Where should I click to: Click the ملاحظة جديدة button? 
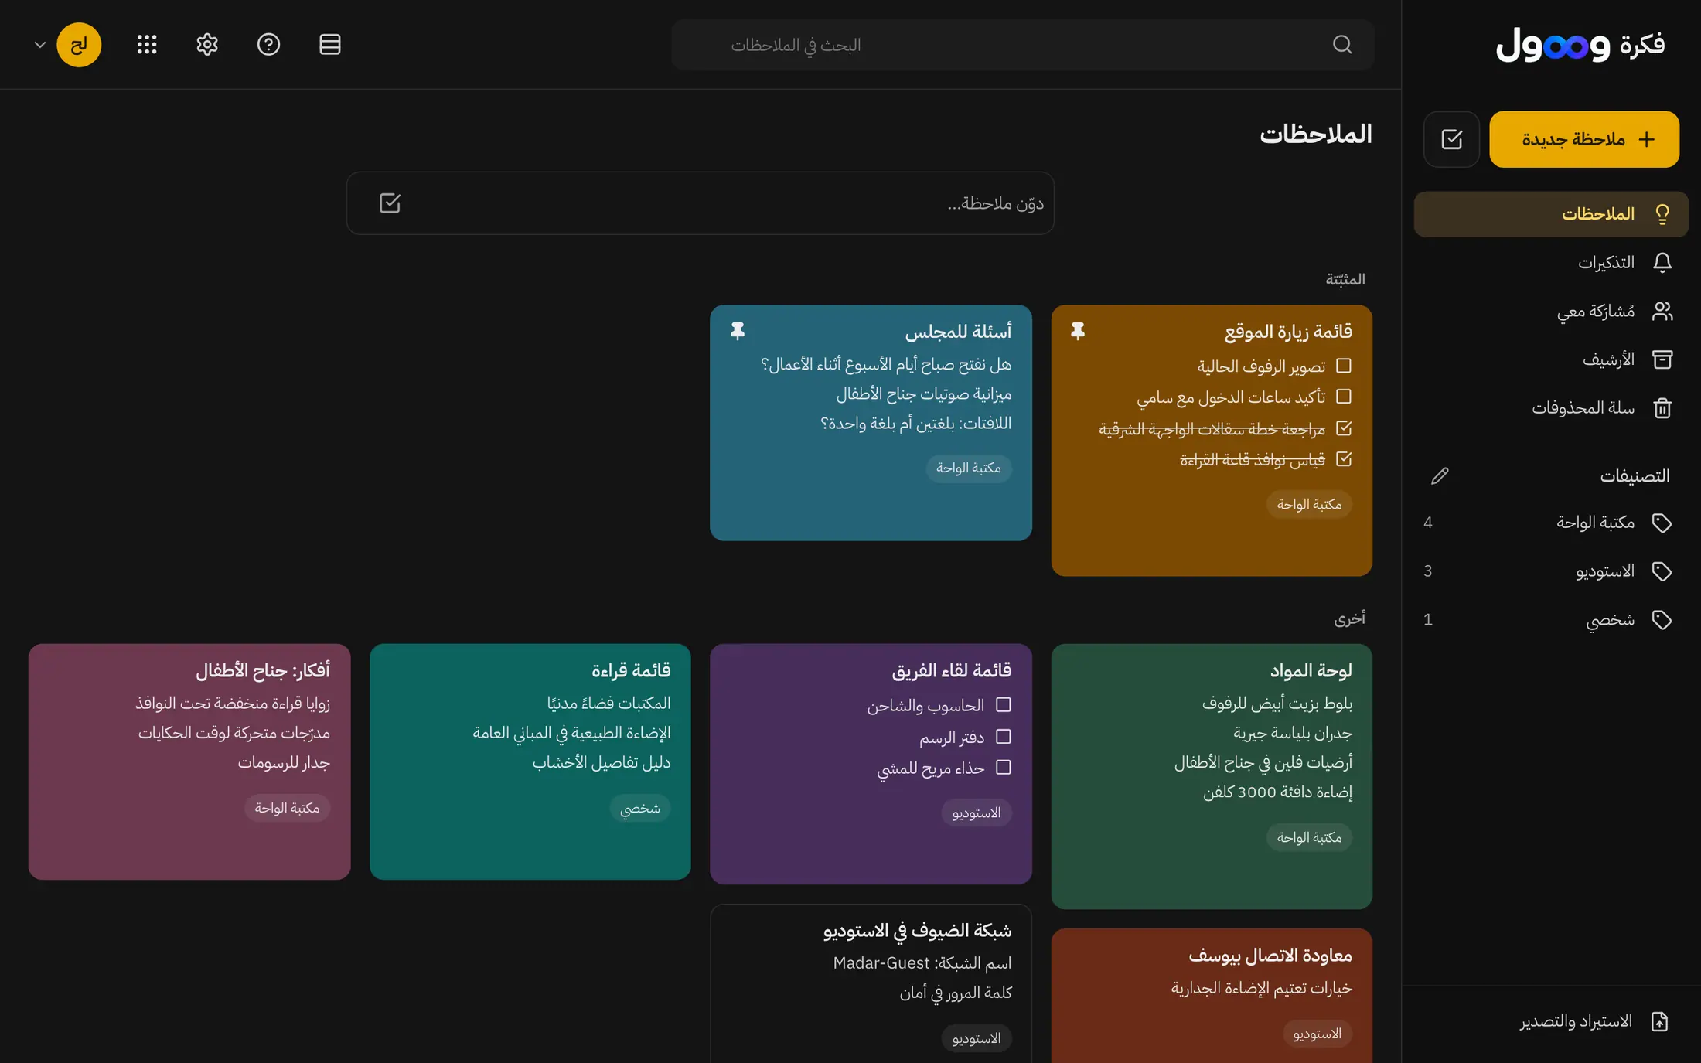click(x=1584, y=139)
